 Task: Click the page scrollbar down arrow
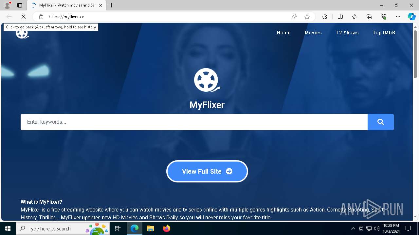pyautogui.click(x=415, y=217)
